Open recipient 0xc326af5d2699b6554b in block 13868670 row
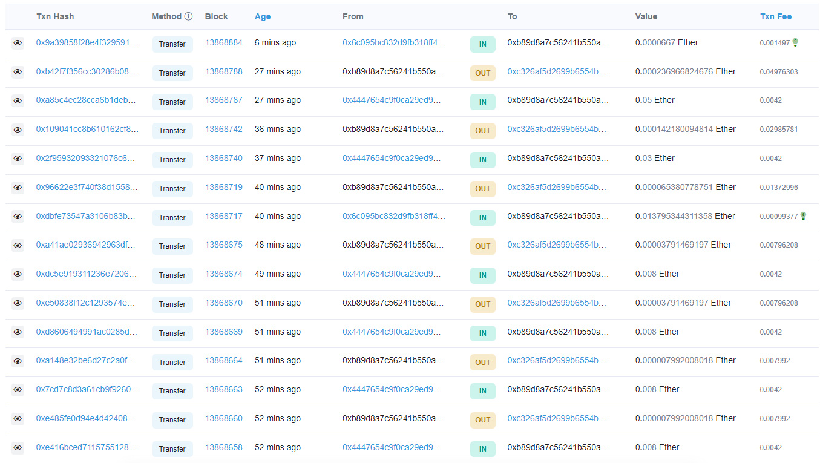This screenshot has width=820, height=463. pyautogui.click(x=557, y=303)
